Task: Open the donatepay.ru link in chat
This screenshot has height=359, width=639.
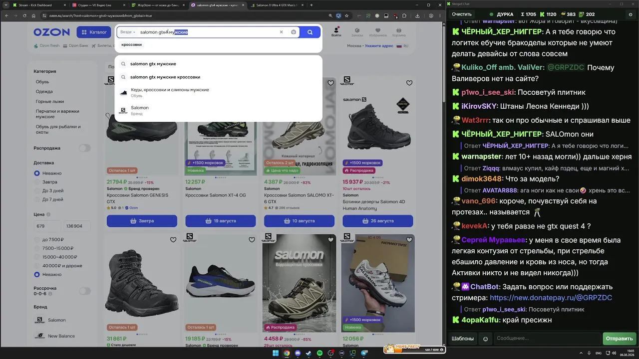Action: 551,298
